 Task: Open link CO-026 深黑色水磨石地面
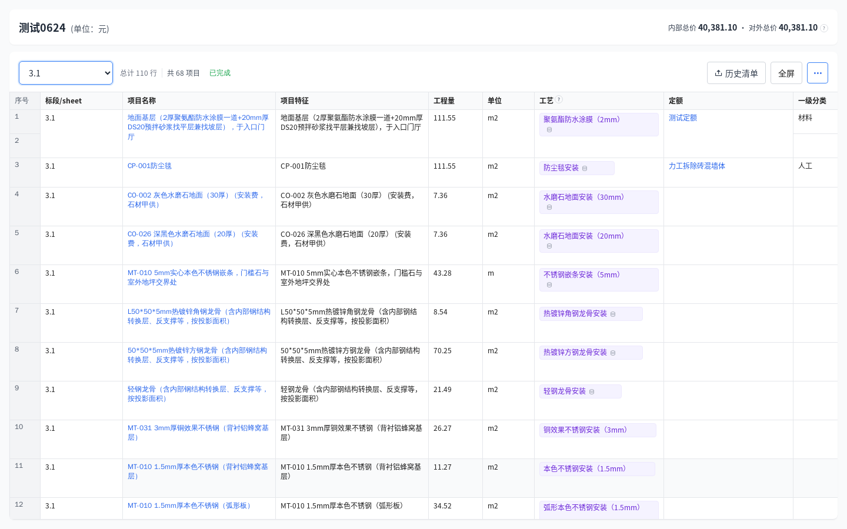point(193,239)
